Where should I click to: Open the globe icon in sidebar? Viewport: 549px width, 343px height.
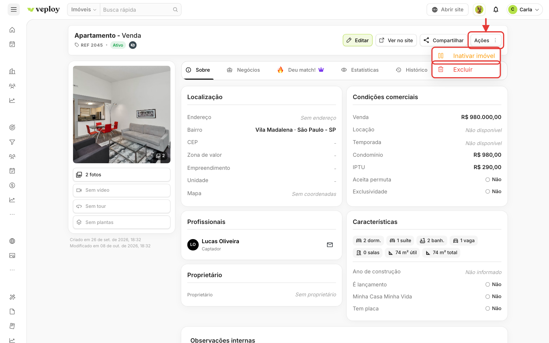coord(12,241)
